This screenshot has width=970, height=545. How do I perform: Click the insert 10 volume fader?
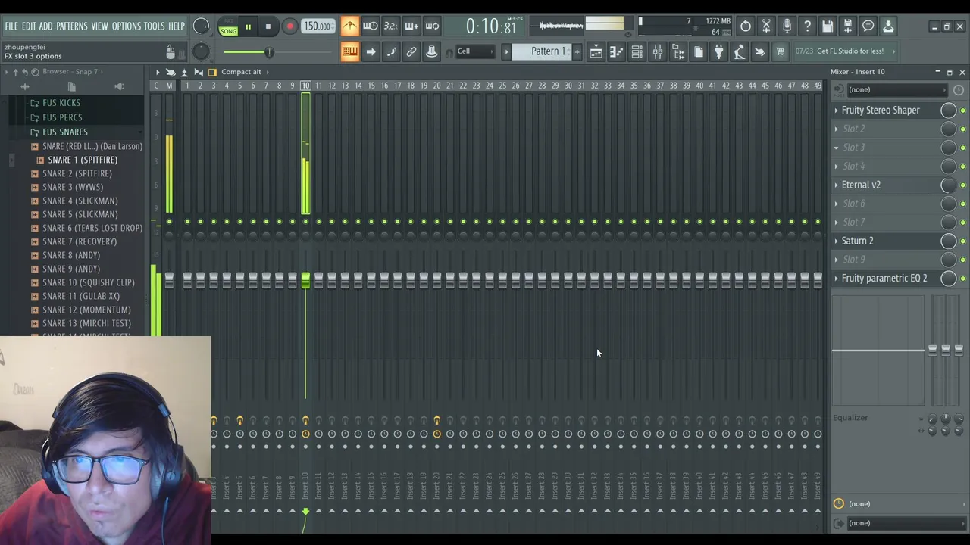coord(305,281)
